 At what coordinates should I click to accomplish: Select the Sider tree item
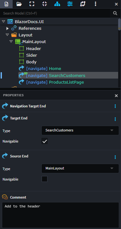click(x=32, y=55)
